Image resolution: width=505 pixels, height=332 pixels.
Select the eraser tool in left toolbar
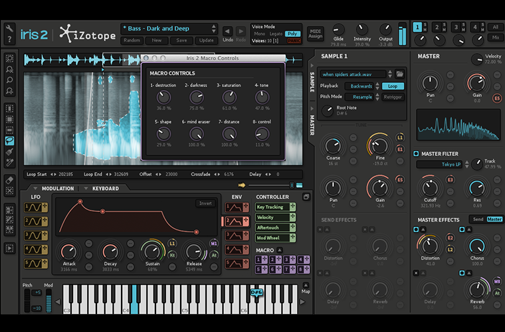(10, 180)
